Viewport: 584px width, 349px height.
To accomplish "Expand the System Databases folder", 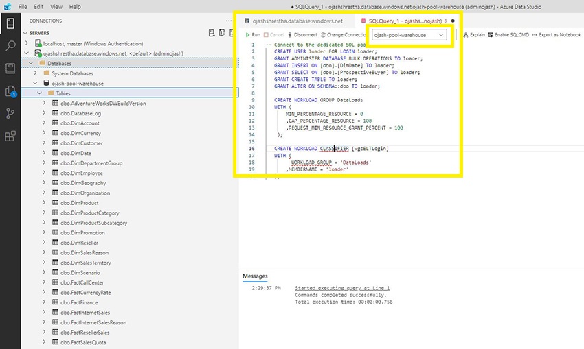I will pos(36,73).
